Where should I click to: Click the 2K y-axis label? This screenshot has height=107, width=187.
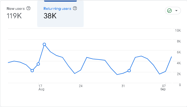(179, 74)
